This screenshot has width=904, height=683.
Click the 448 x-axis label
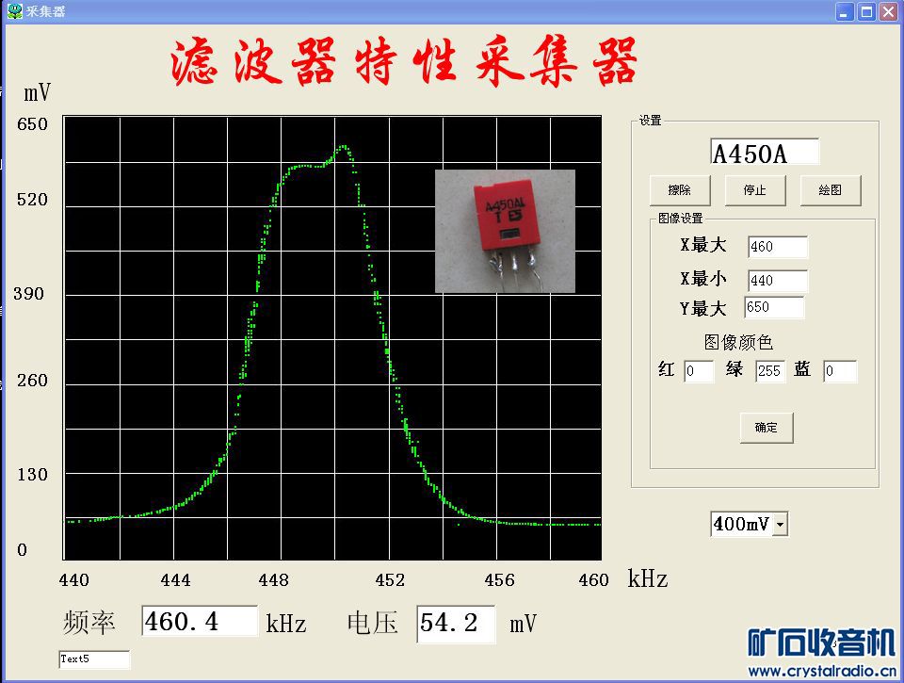(x=274, y=579)
